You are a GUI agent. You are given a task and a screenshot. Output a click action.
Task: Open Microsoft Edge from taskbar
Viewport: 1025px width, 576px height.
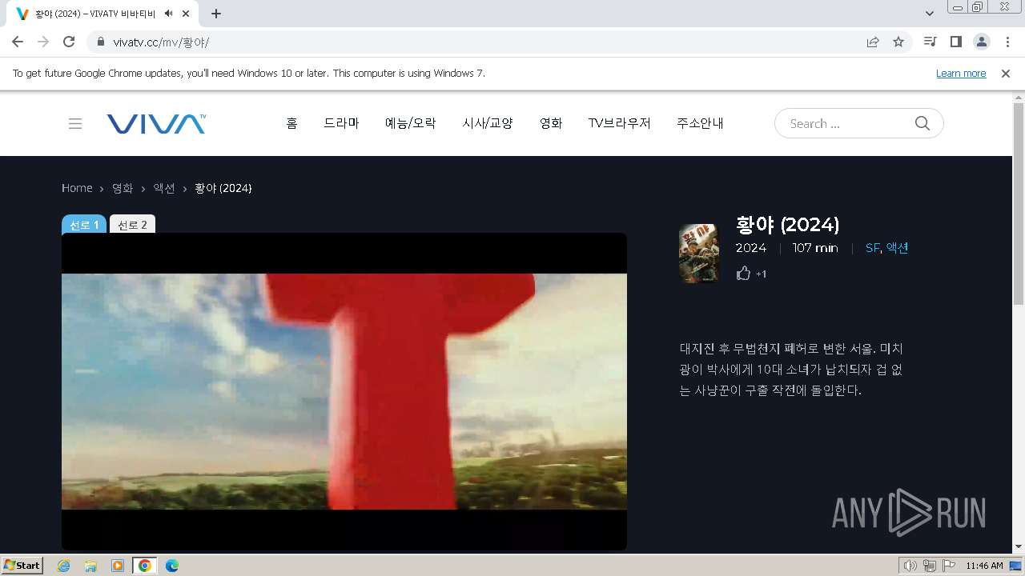(172, 566)
